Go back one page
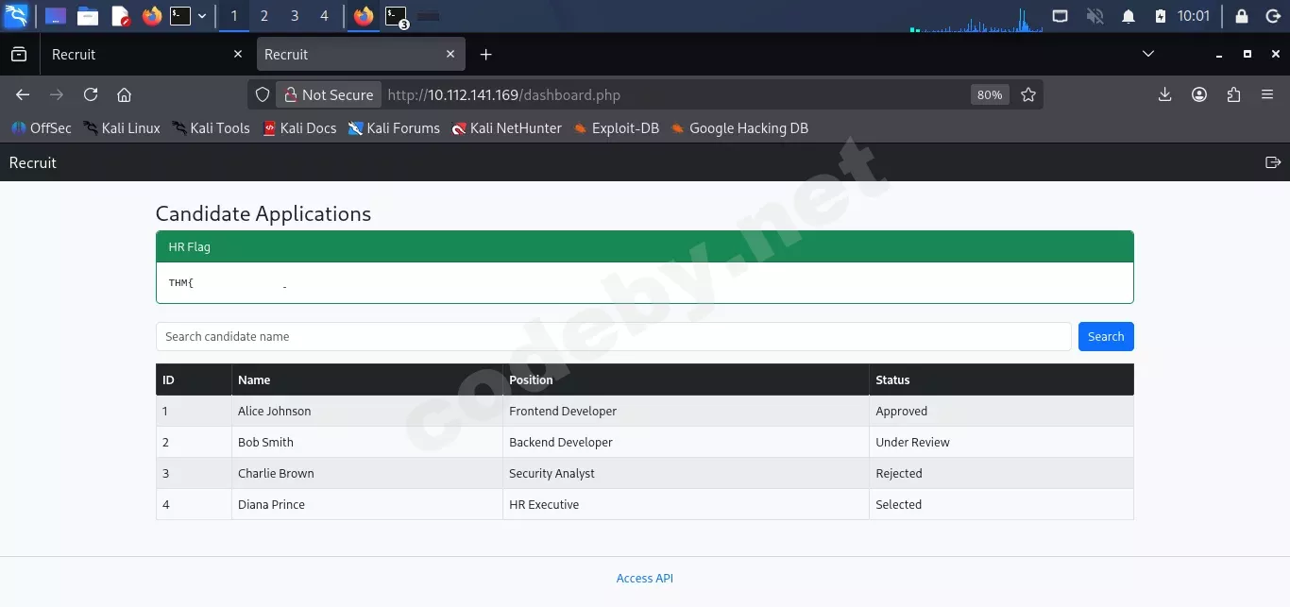Viewport: 1290px width, 607px height. [23, 94]
